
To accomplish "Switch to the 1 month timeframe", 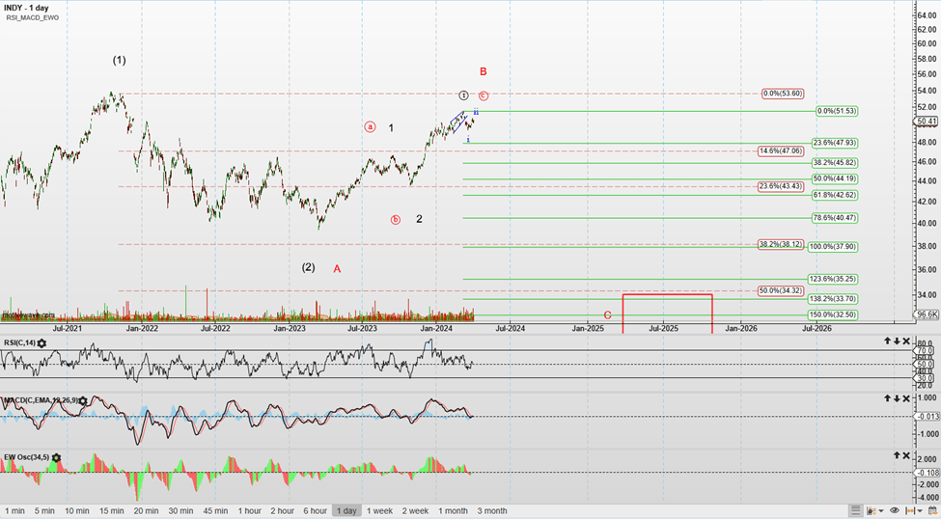I will (453, 510).
